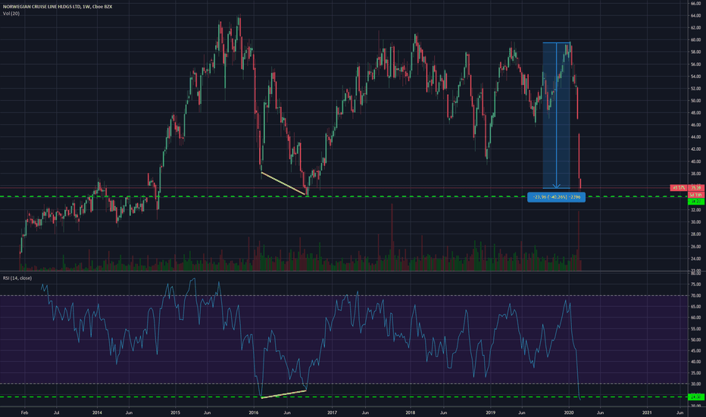
Task: Select the blue RSI line plot
Action: tap(311, 338)
